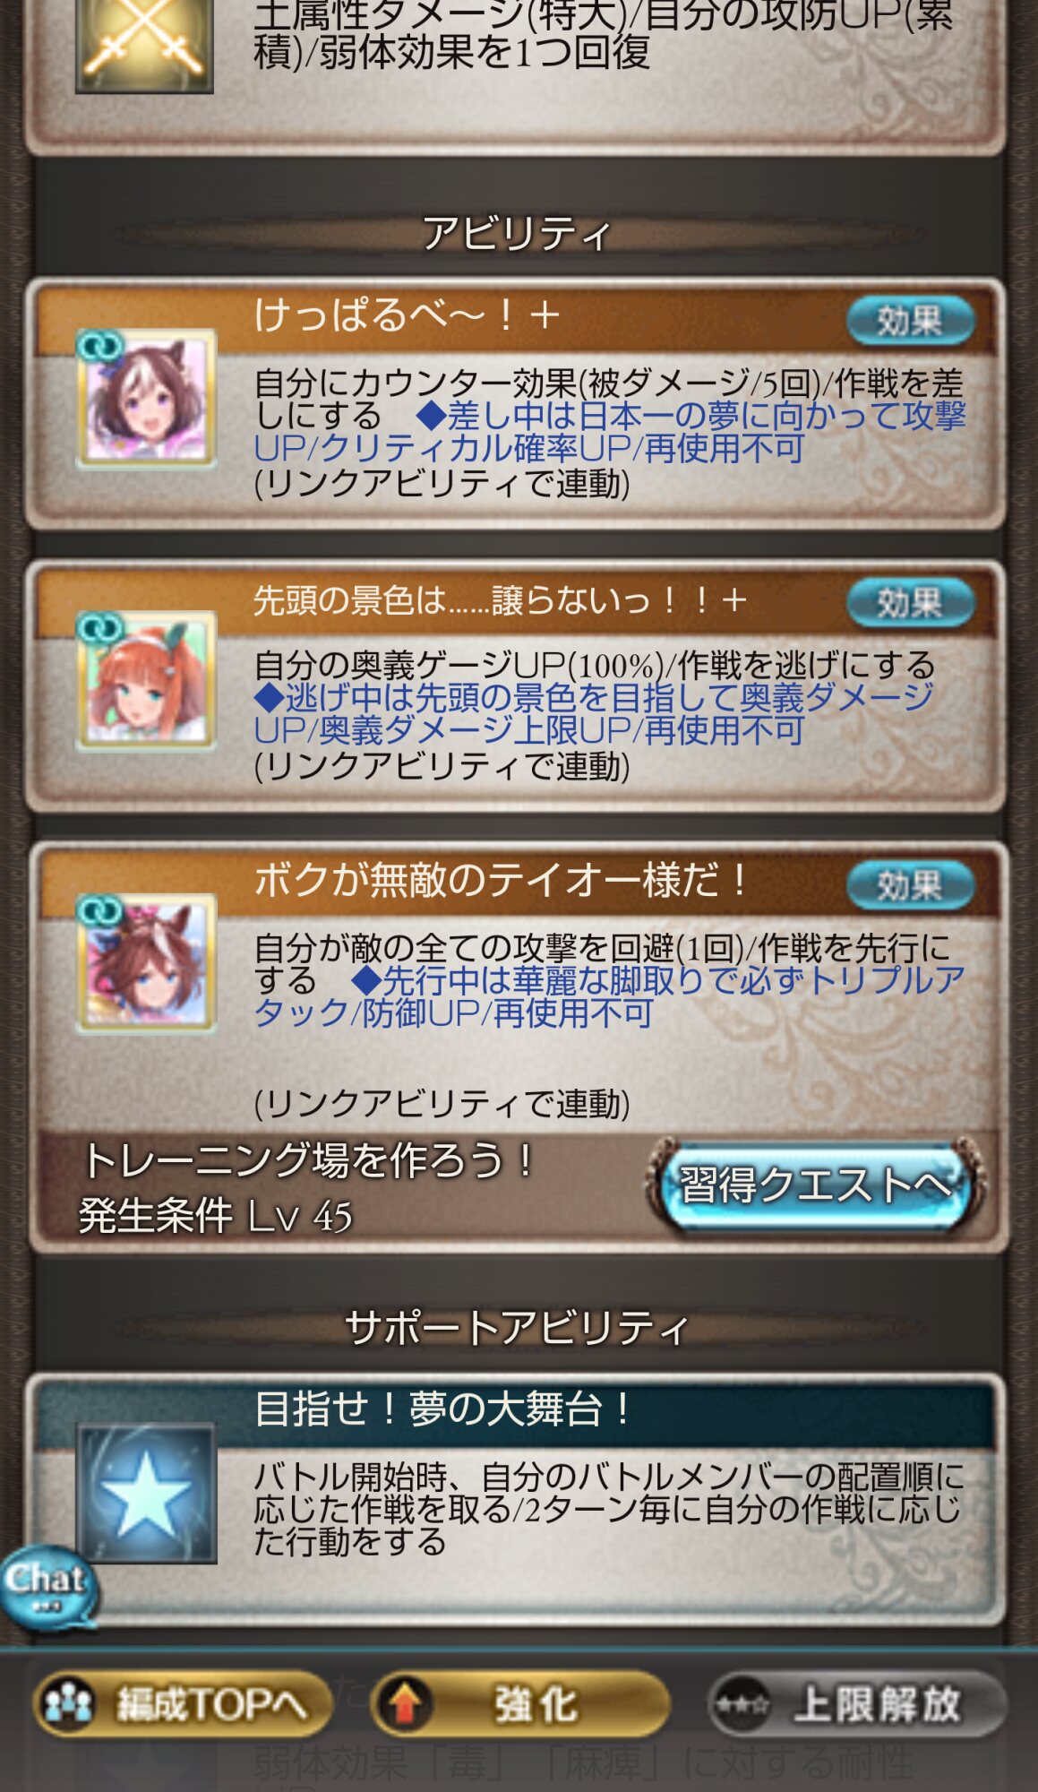Show 効果 details for ボクが無敵のテイオー様だ！
Screen dimensions: 1038x1792
click(910, 885)
